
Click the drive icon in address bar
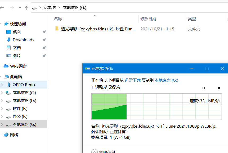click(x=34, y=8)
